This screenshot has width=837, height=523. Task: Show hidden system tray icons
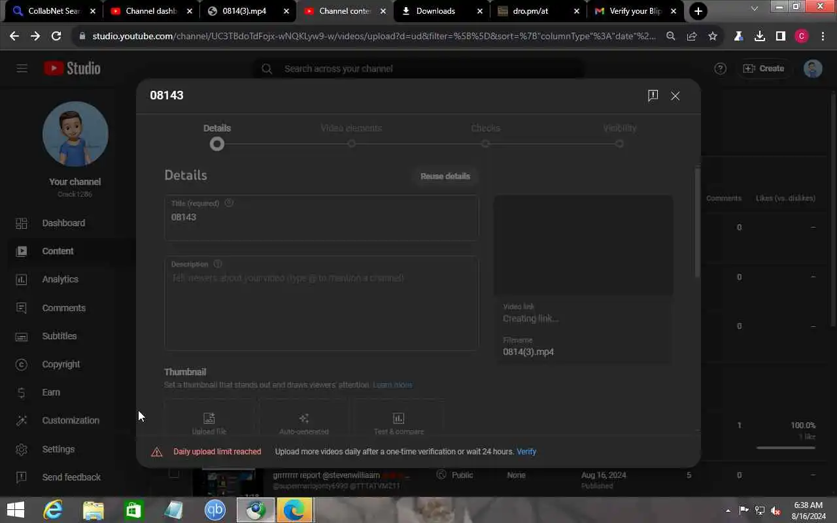728,511
